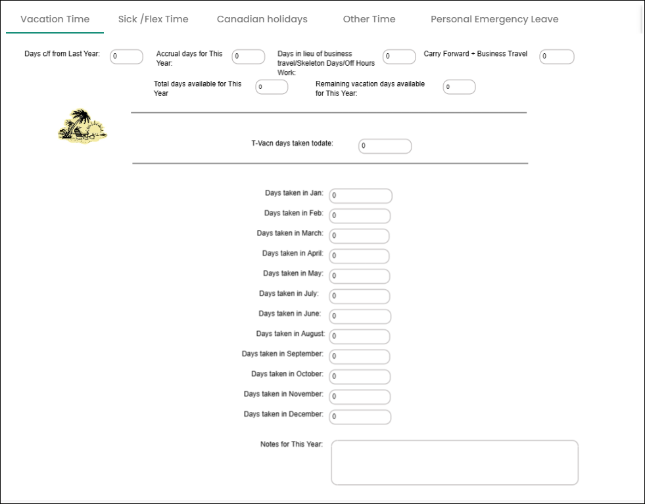Image resolution: width=645 pixels, height=504 pixels.
Task: Click the palm tree island icon
Action: [82, 126]
